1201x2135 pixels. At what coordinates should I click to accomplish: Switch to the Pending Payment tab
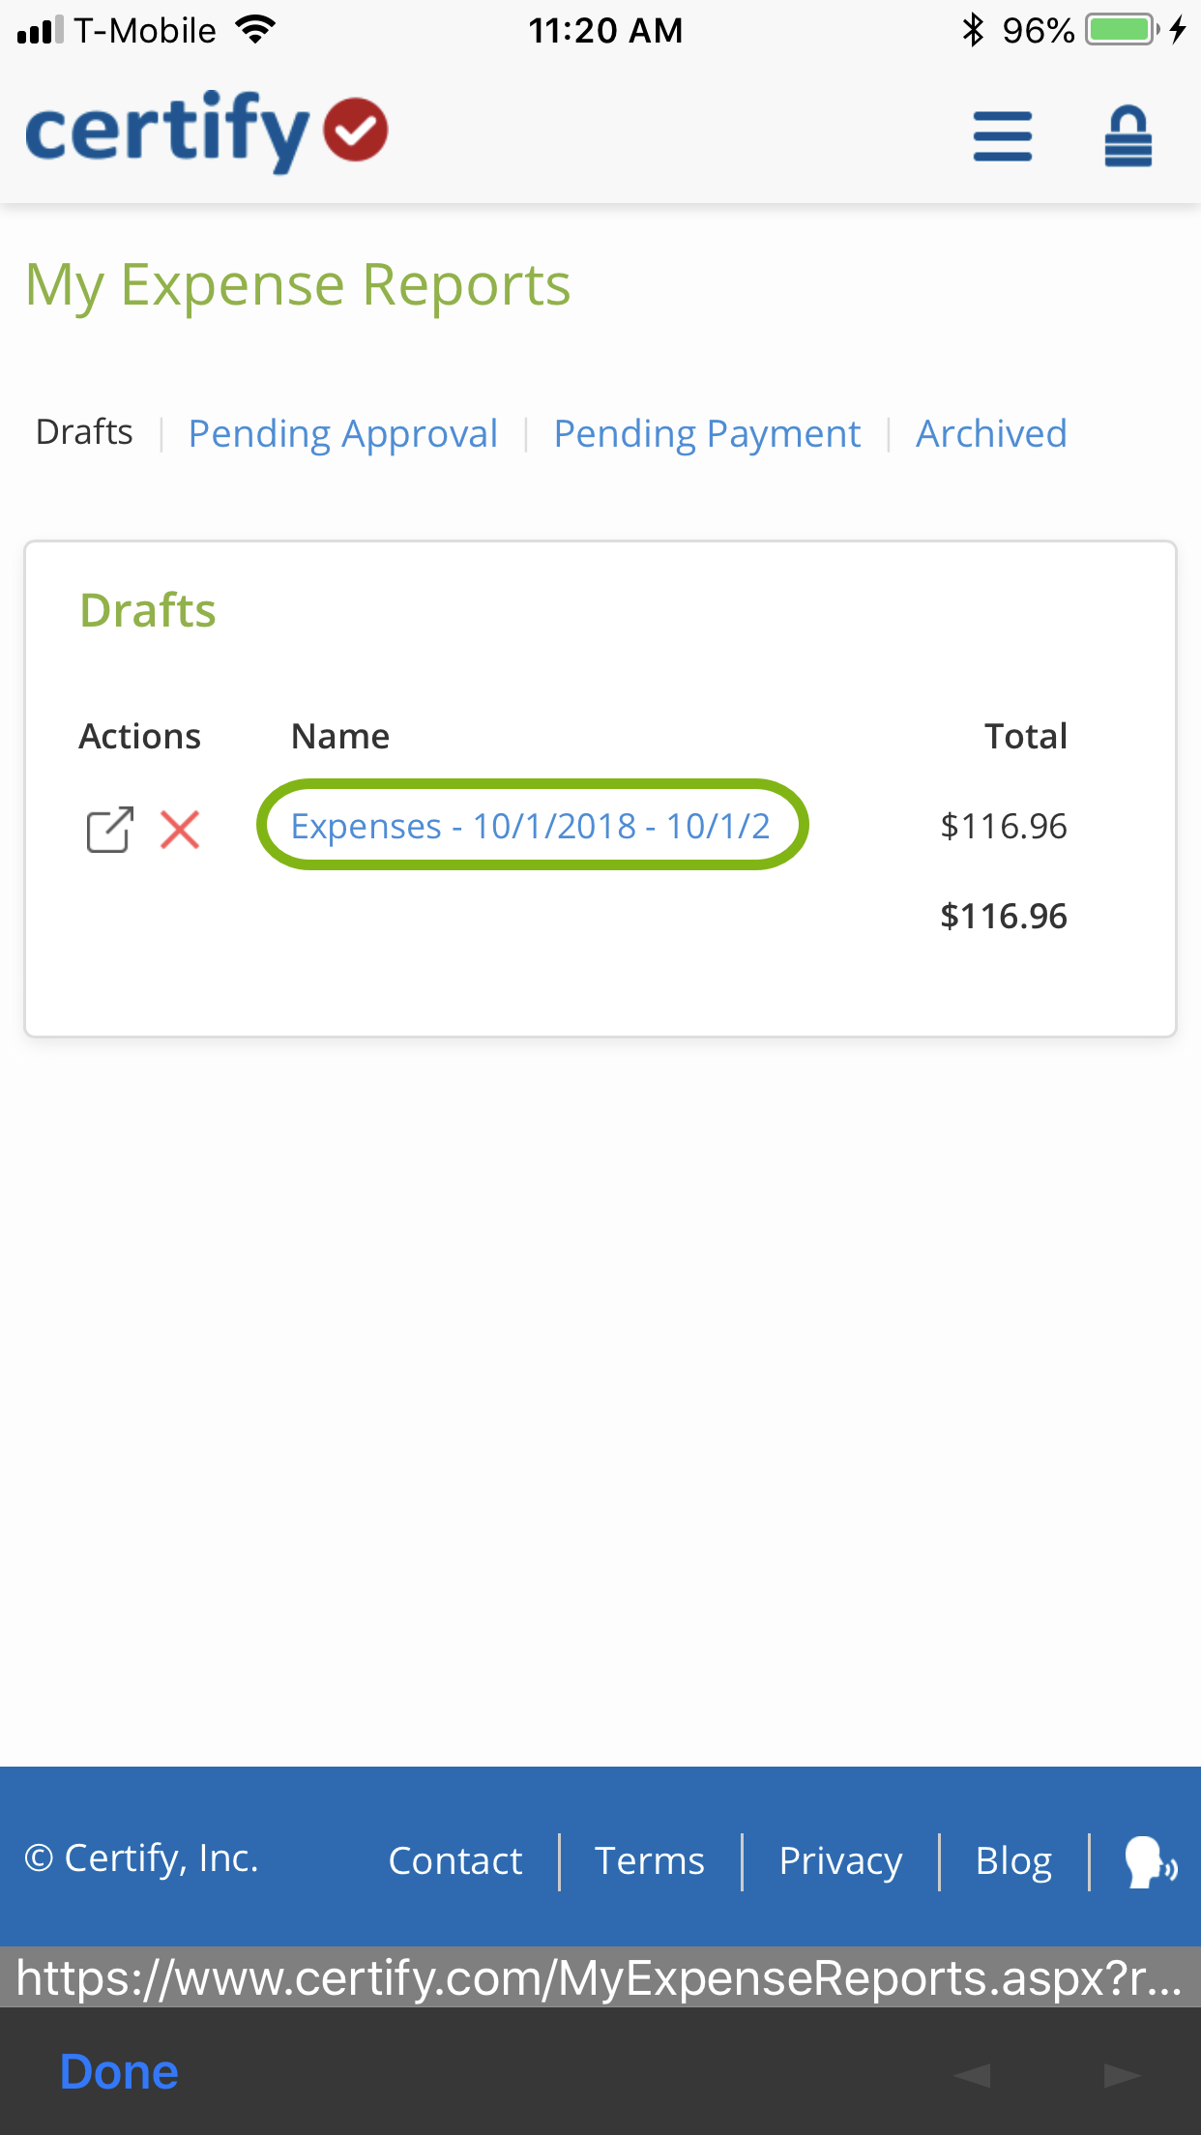[707, 433]
